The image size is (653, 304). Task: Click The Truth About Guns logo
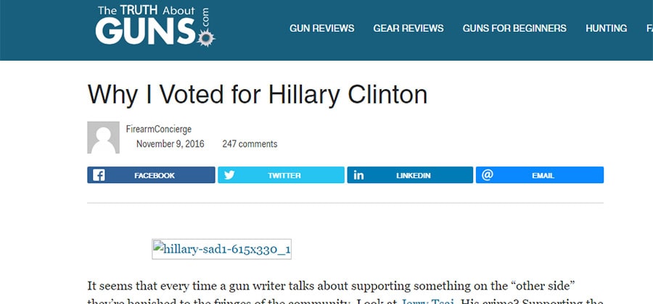pos(155,25)
